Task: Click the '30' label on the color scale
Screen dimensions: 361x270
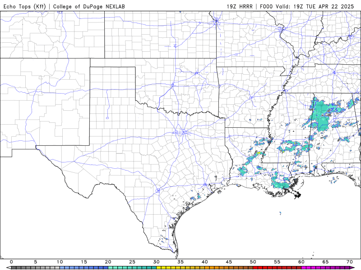Action: click(156, 262)
